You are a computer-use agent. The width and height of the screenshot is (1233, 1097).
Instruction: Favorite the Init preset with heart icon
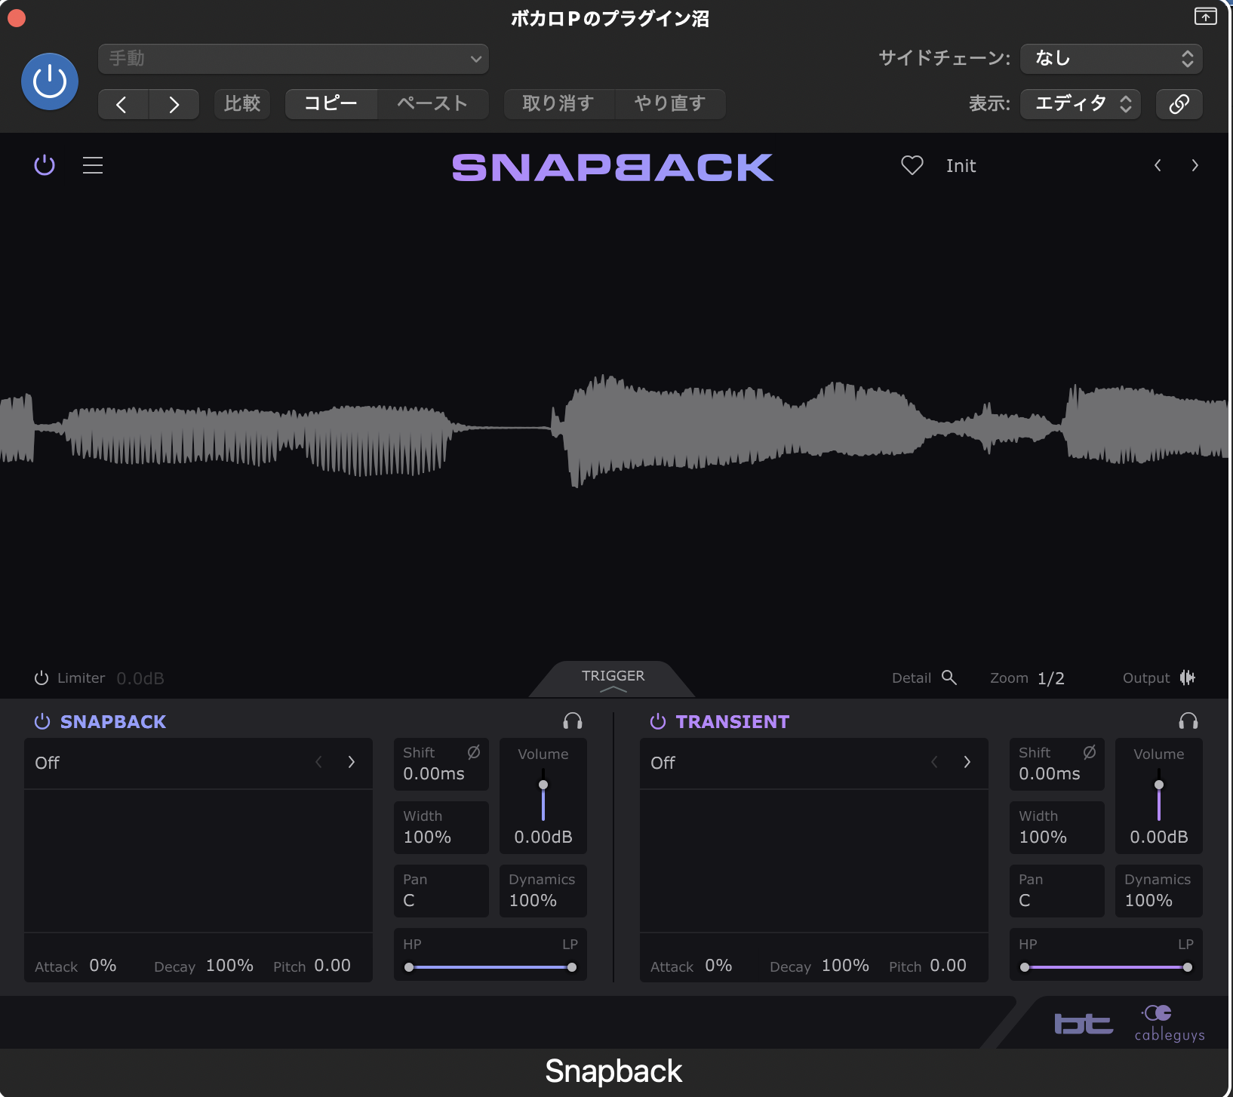(x=912, y=165)
